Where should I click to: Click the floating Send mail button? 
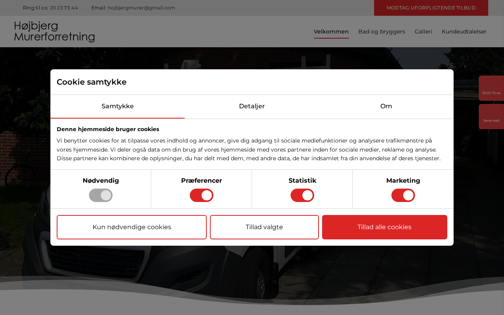coord(491,117)
